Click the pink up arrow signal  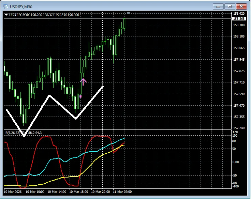click(x=84, y=81)
